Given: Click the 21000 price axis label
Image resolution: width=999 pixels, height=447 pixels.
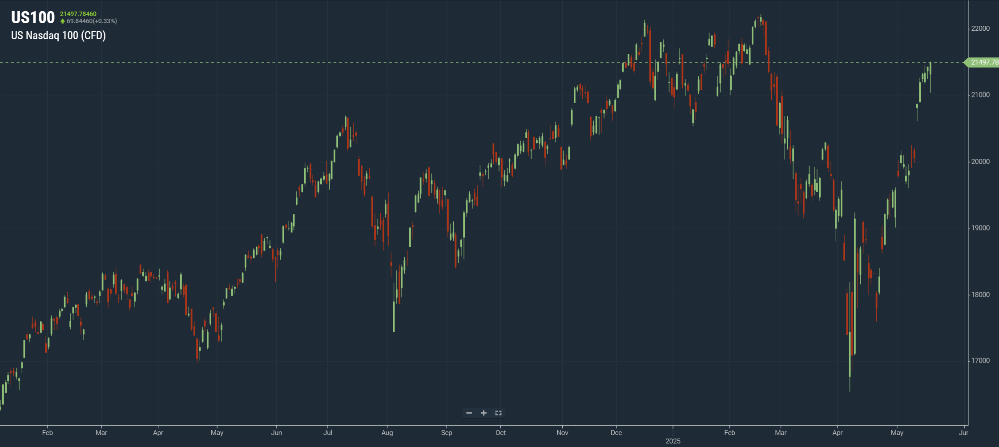Looking at the screenshot, I should (x=980, y=95).
